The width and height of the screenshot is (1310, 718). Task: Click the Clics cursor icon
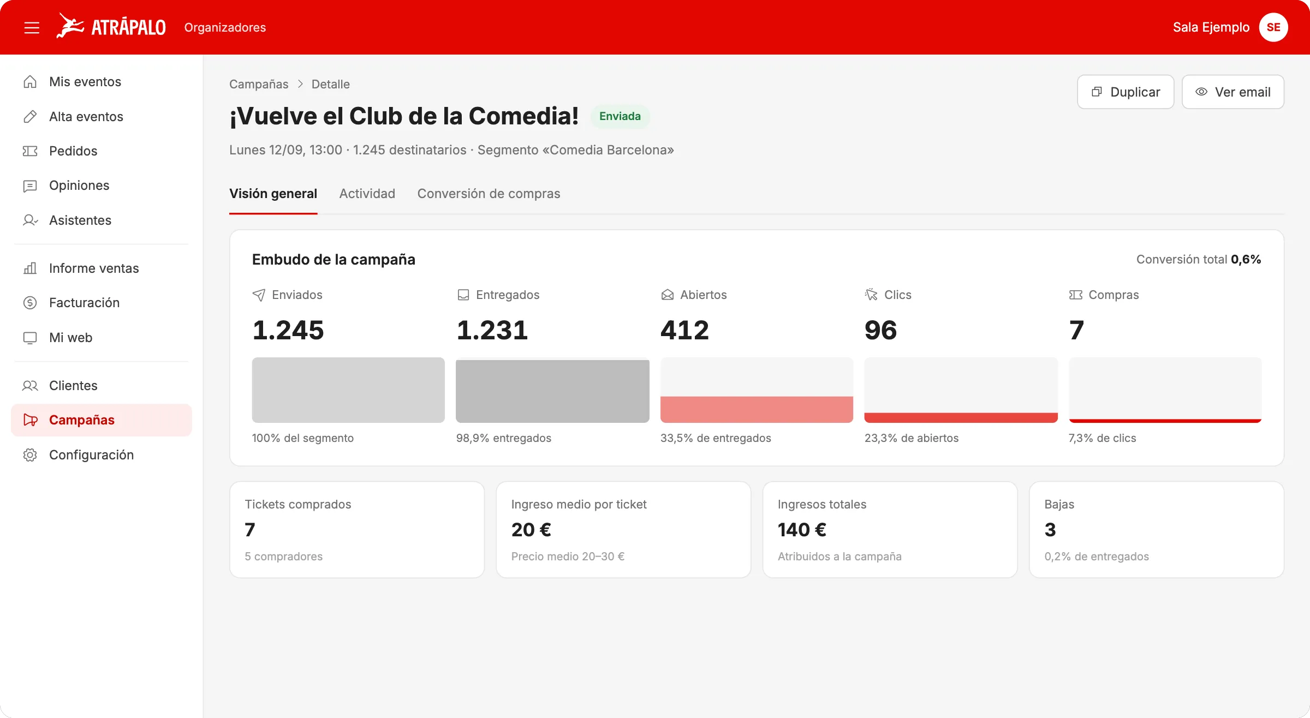point(871,295)
